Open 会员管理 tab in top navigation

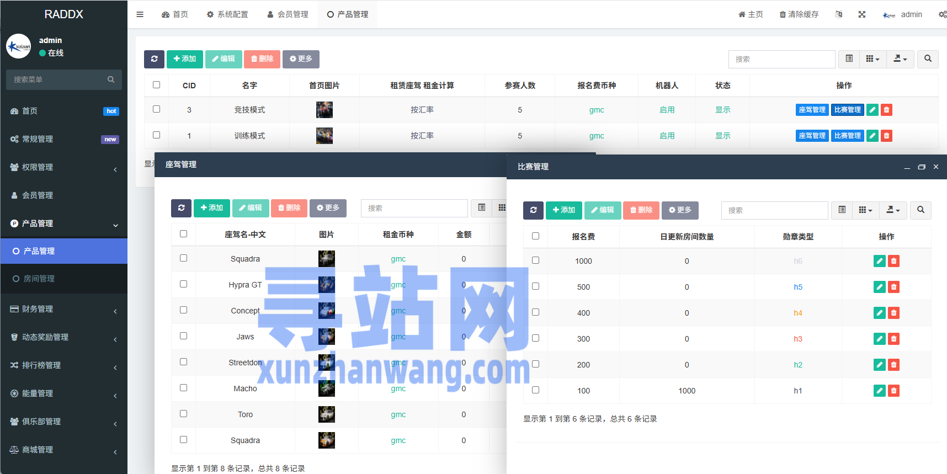288,14
